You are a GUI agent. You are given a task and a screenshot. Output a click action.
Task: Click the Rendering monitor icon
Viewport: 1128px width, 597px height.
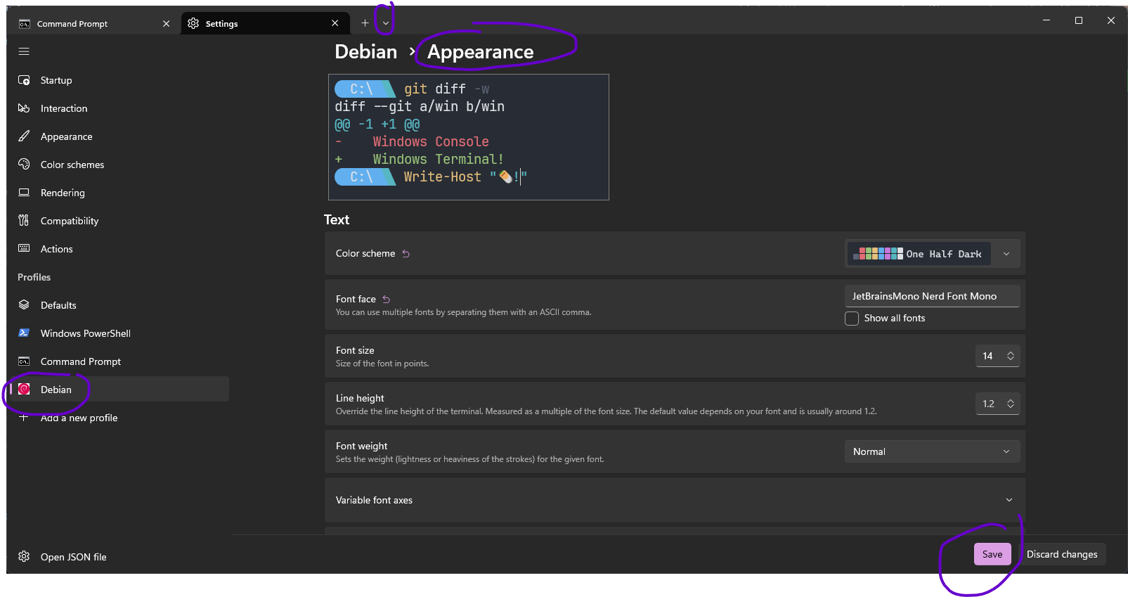(24, 193)
